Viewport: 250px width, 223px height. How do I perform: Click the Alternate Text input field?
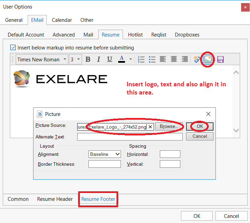tap(130, 137)
